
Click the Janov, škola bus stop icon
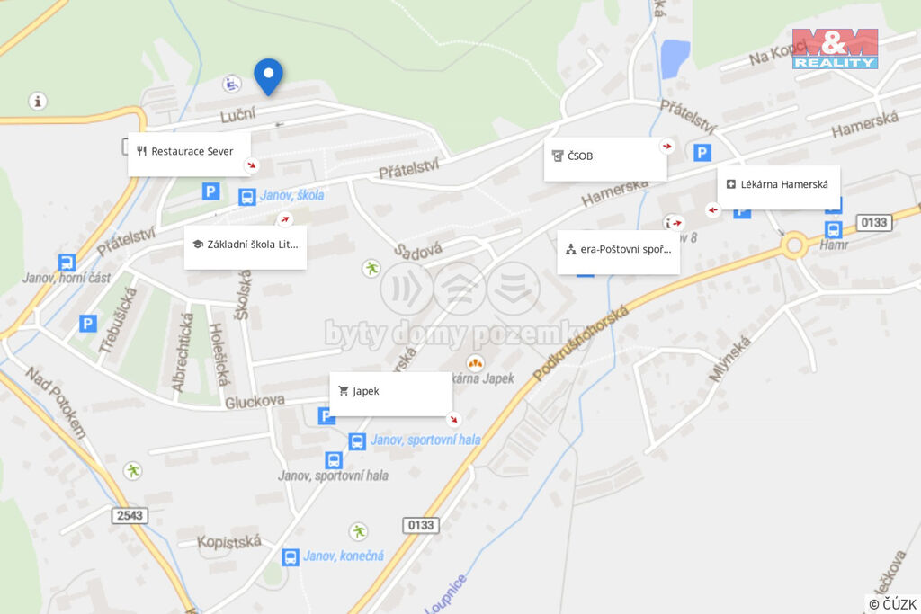tap(246, 196)
